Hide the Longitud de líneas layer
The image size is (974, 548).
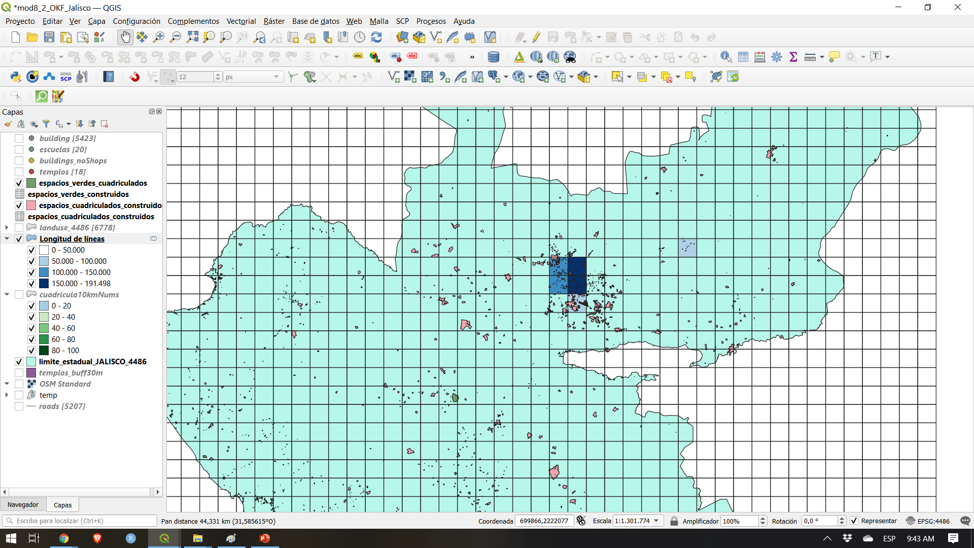pos(19,238)
